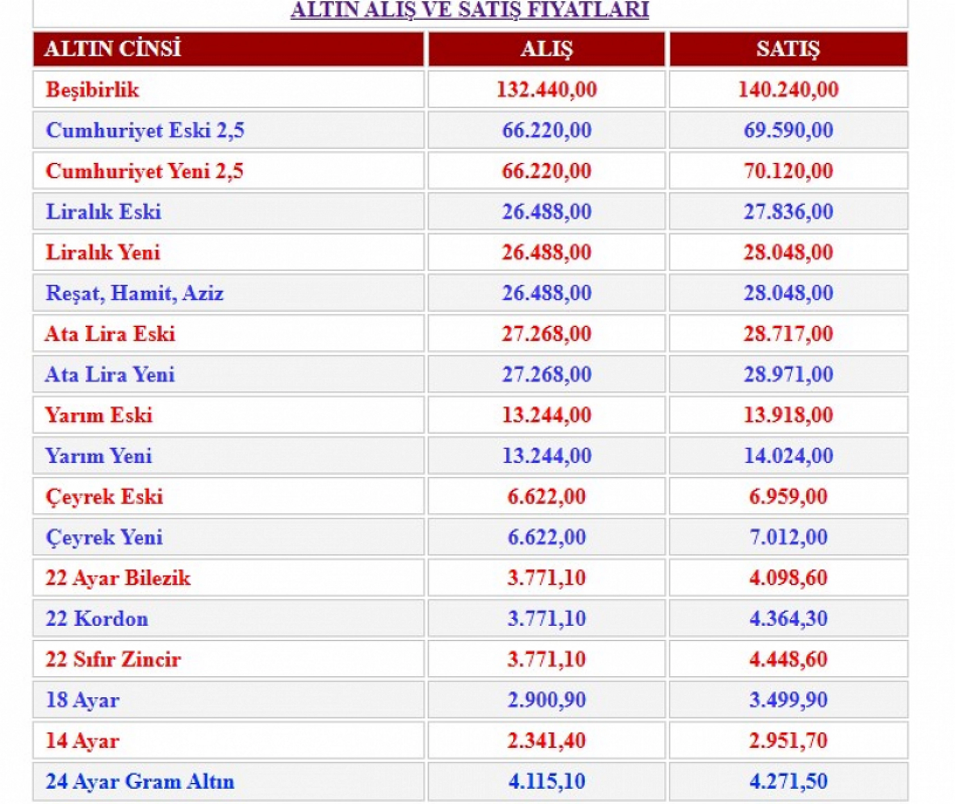Click the Yarım Eski row label
This screenshot has height=804, width=955.
[99, 416]
